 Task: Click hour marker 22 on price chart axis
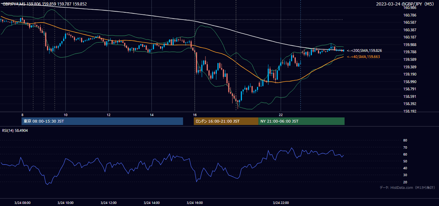(281, 115)
